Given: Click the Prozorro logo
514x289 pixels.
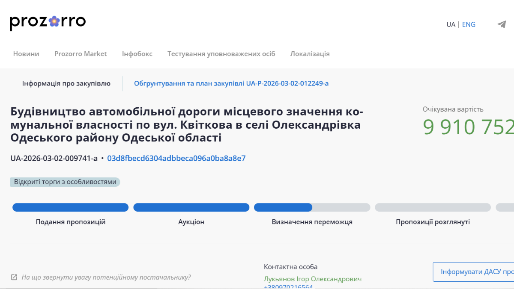Looking at the screenshot, I should pos(48,22).
